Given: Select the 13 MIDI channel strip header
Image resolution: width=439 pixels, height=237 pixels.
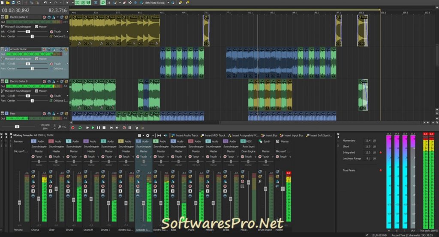Looking at the screenshot, I should [248, 141].
